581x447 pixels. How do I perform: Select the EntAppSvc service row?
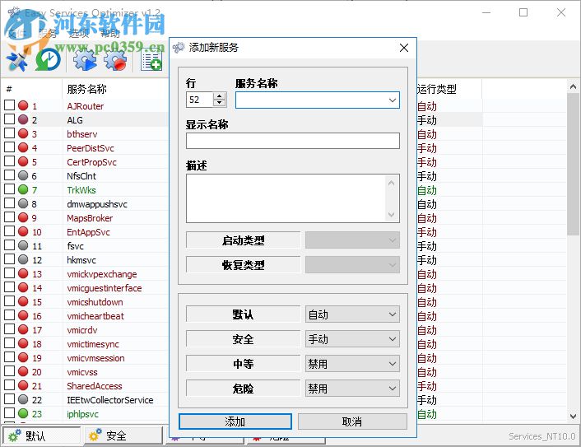[88, 232]
